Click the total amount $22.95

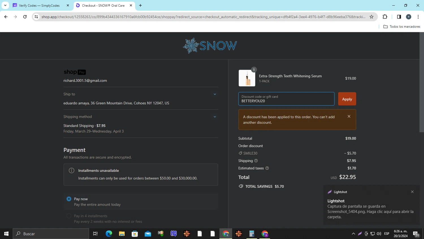[x=347, y=177]
